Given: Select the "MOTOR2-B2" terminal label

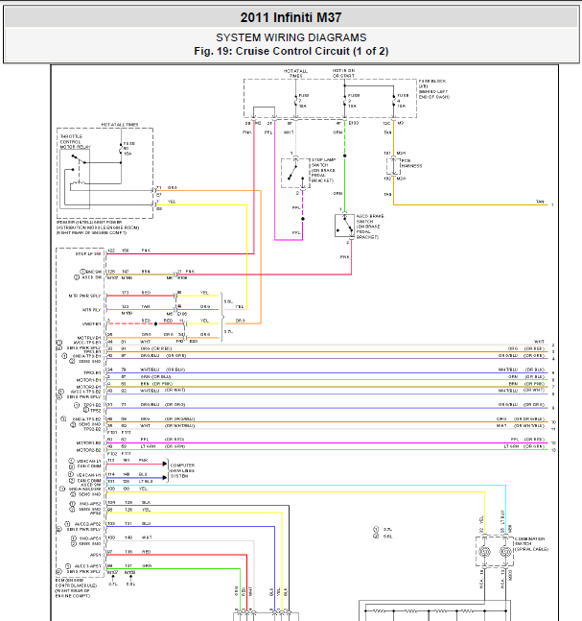Looking at the screenshot, I should [88, 450].
